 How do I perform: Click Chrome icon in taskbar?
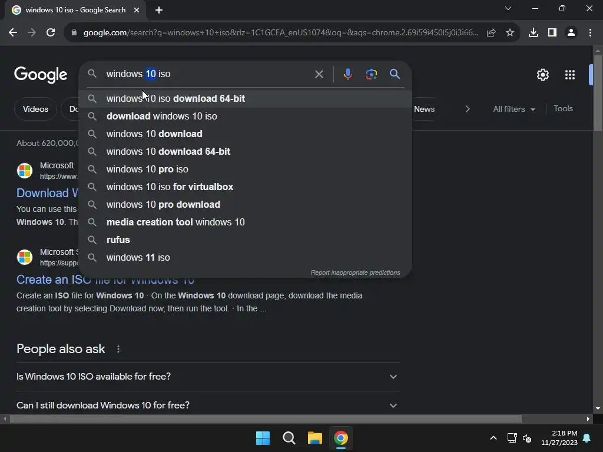[x=341, y=438]
